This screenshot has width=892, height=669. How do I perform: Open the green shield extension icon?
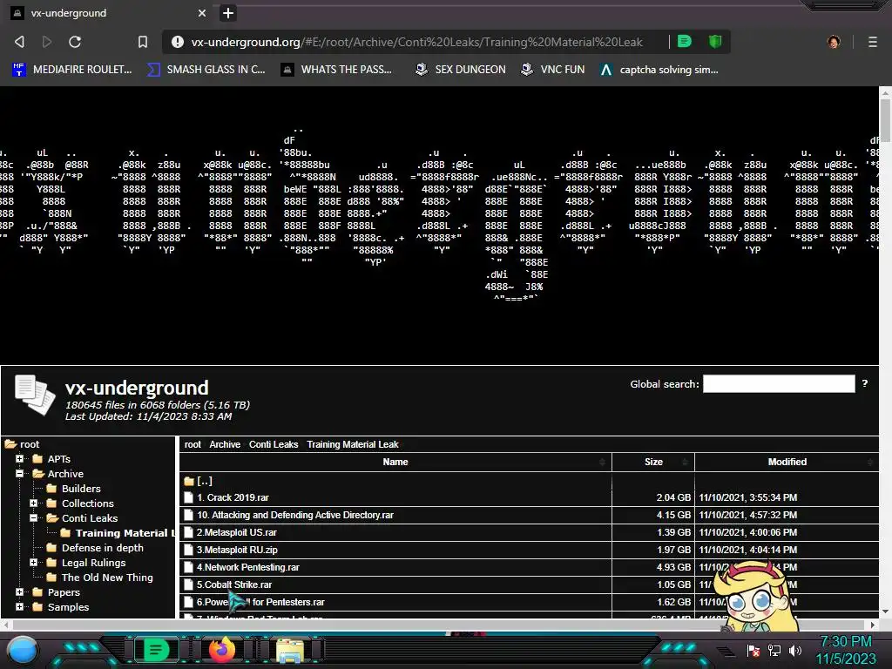715,42
